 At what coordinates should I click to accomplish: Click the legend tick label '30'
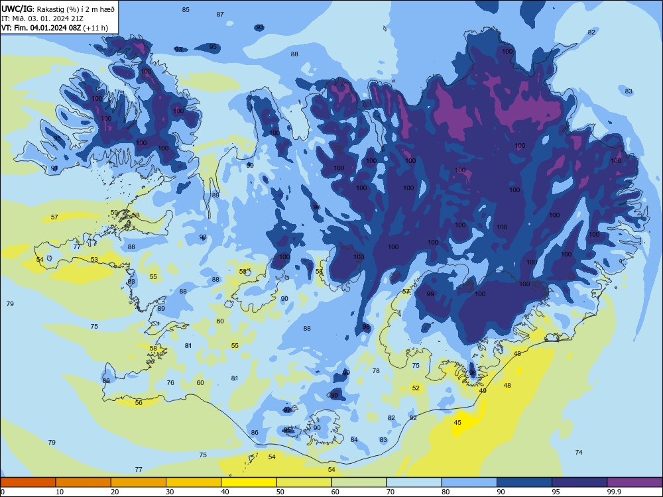click(x=170, y=492)
